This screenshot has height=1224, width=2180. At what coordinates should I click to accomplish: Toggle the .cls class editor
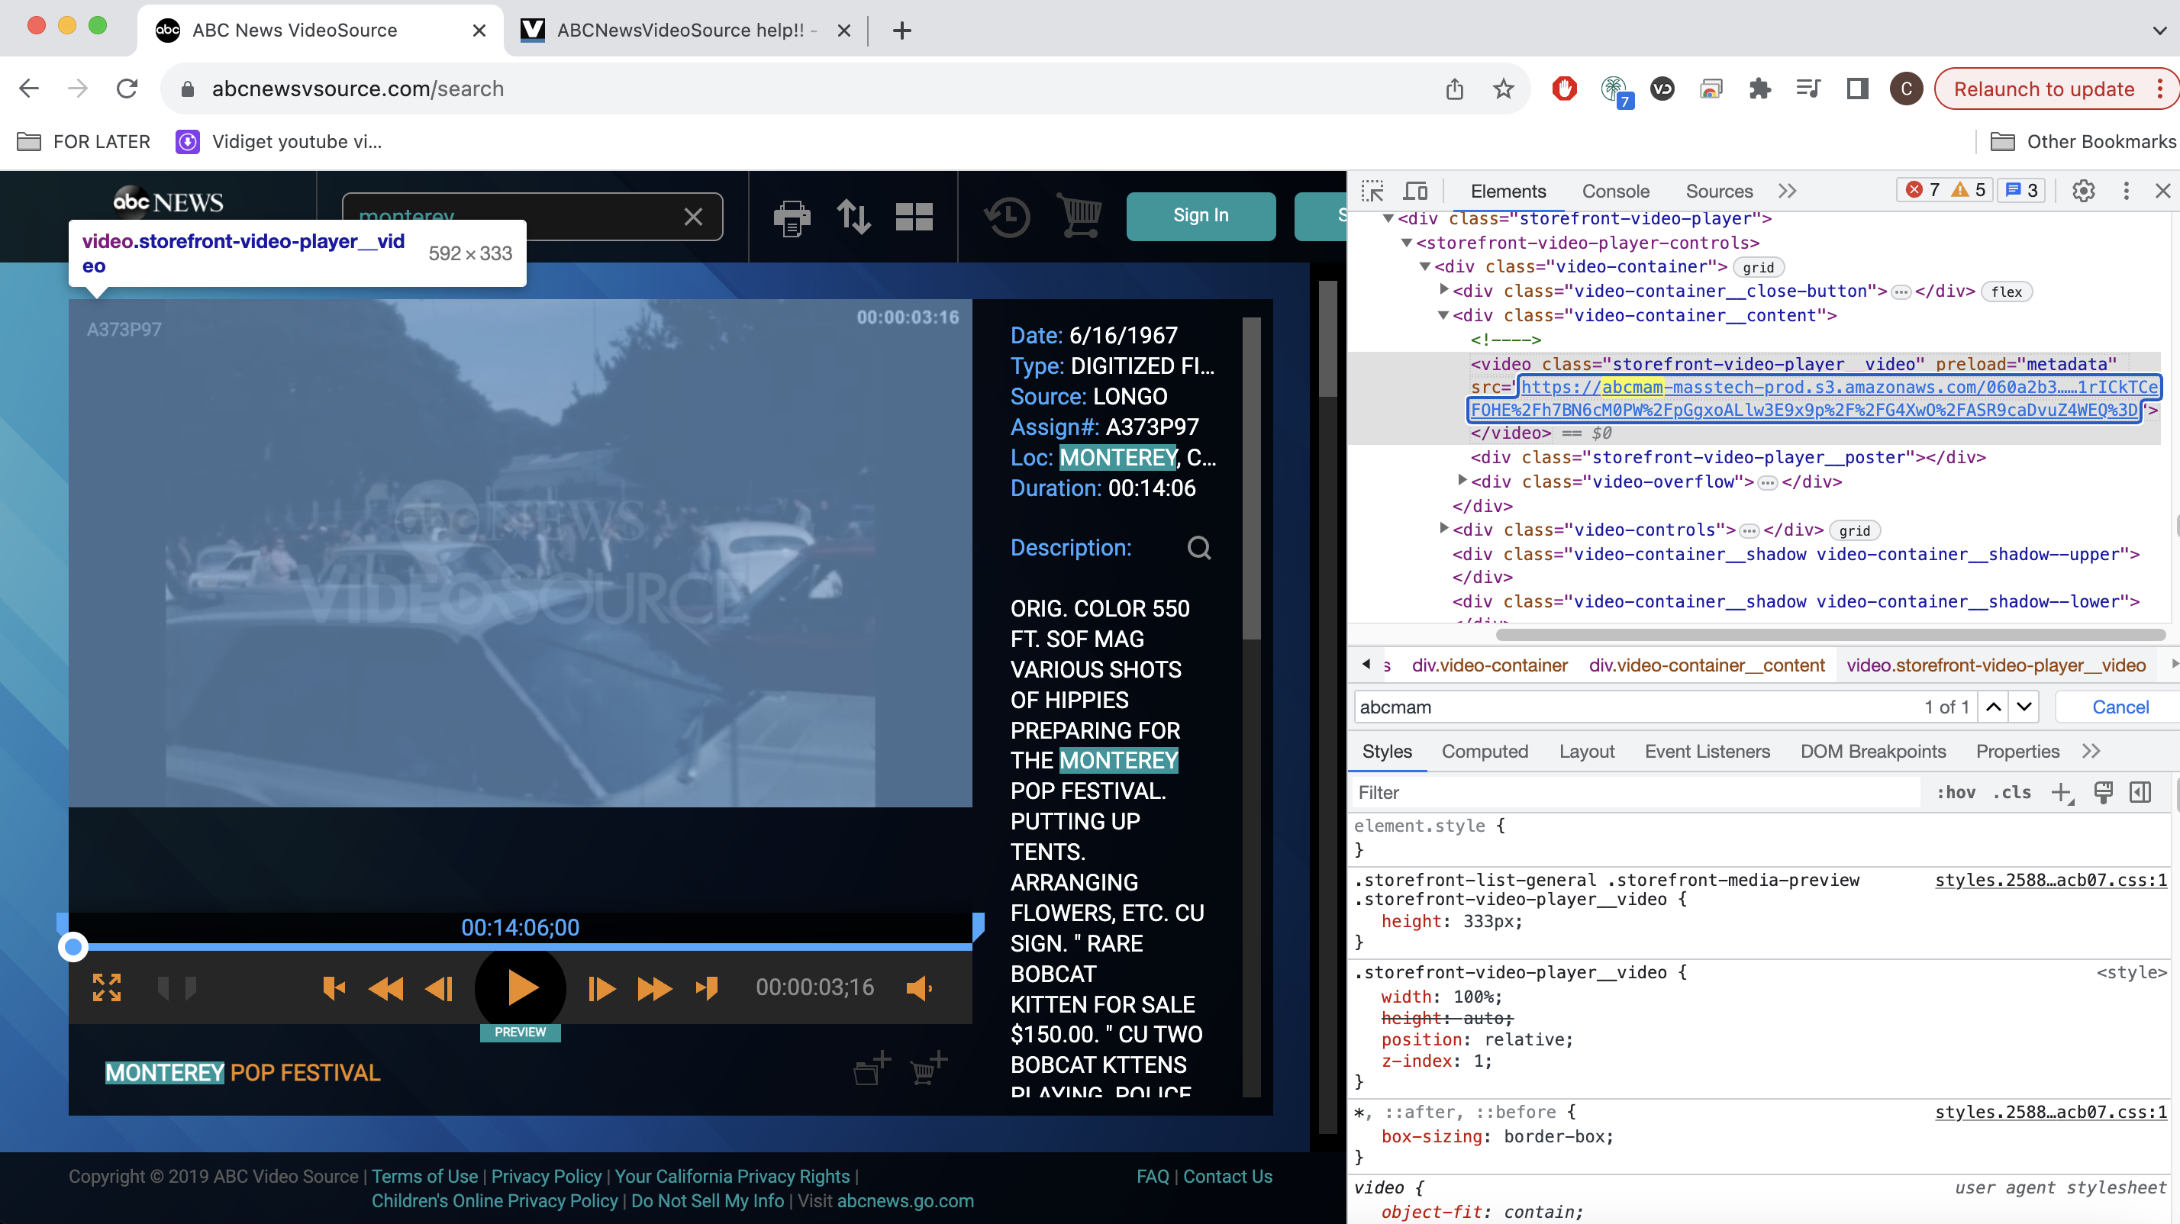pyautogui.click(x=2011, y=792)
